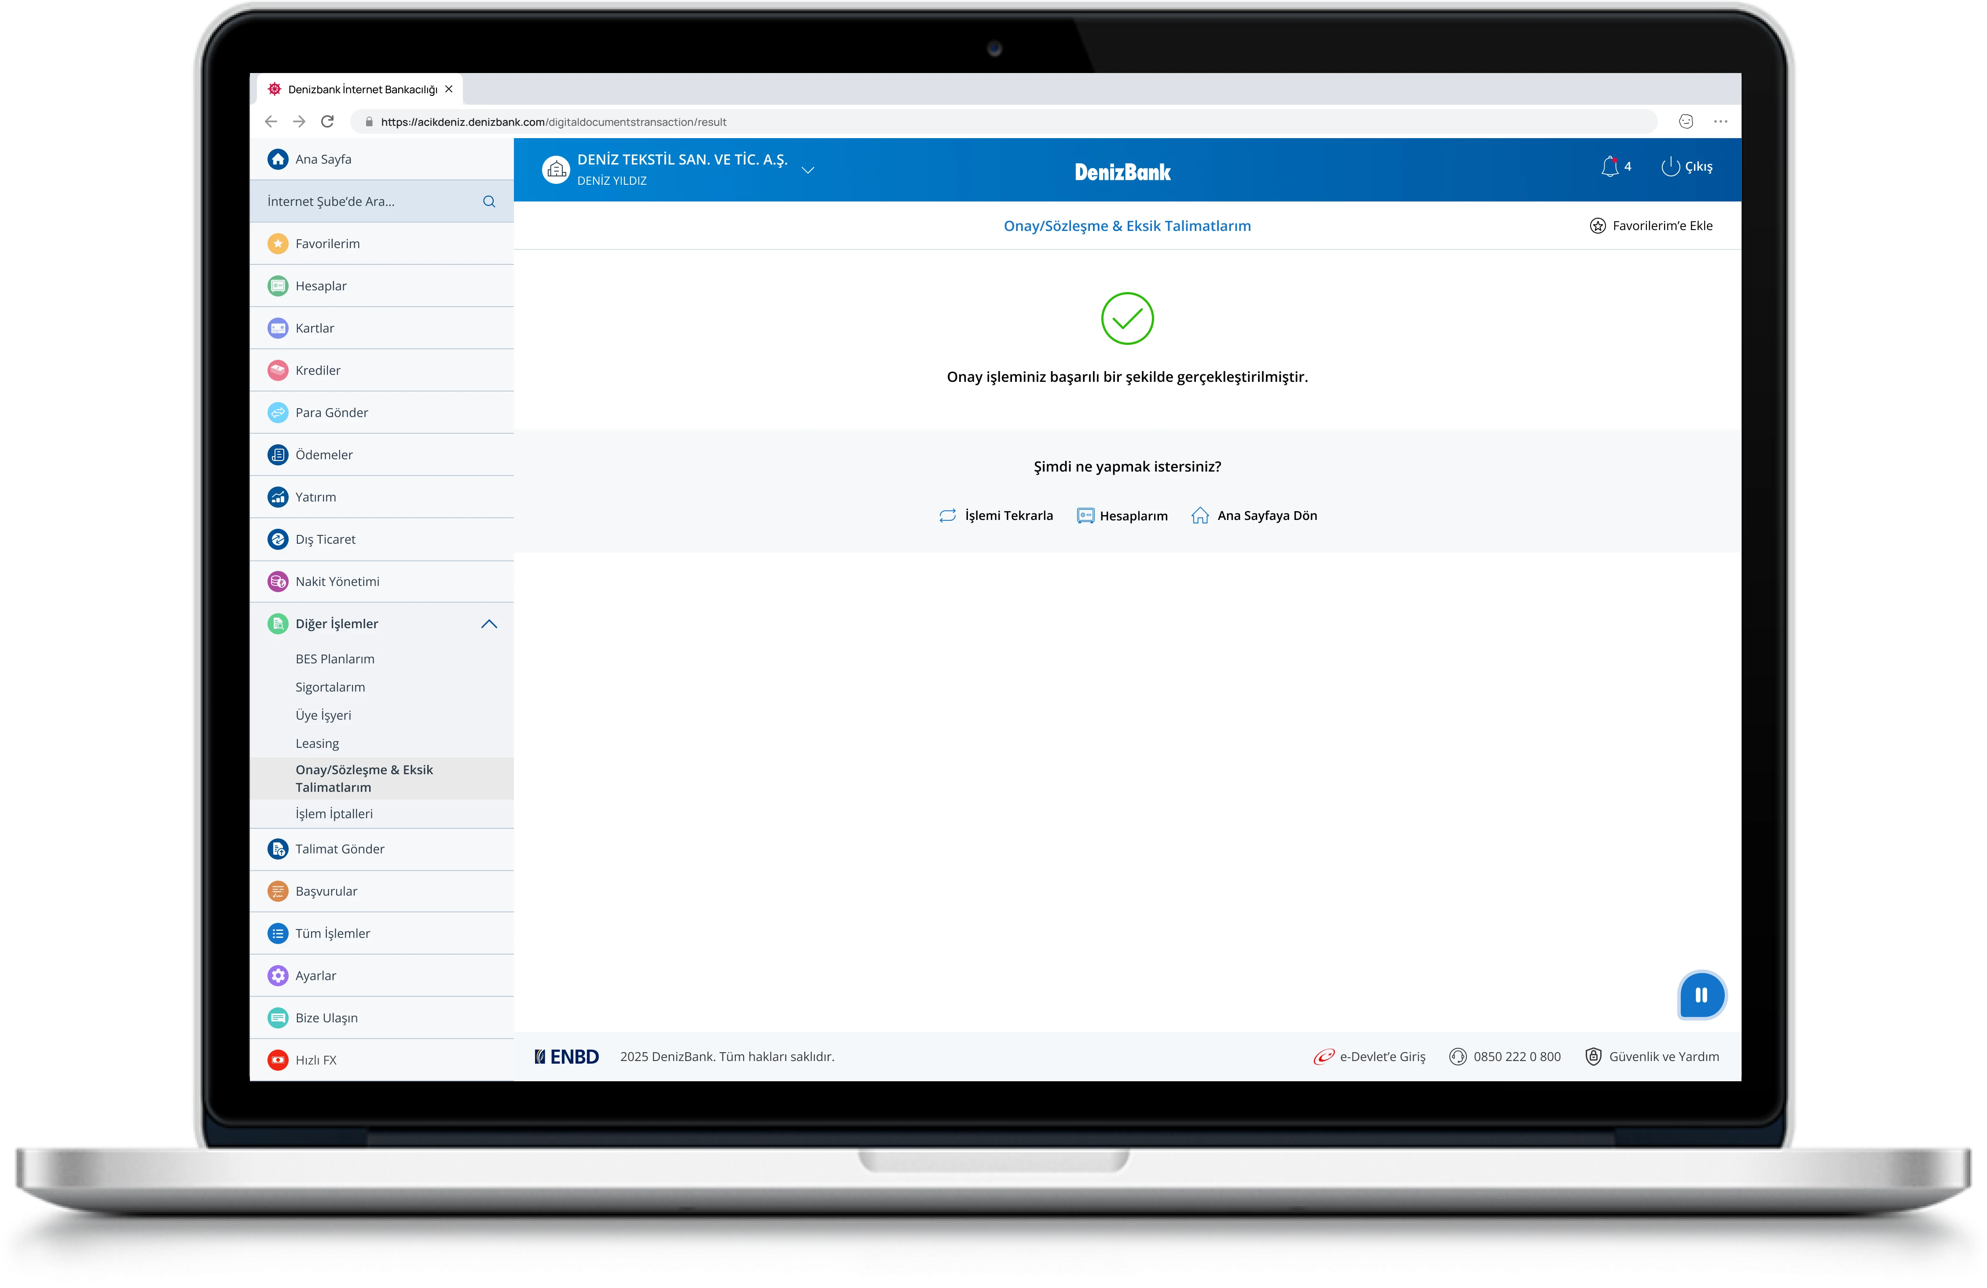The image size is (1987, 1288).
Task: Click the Ana Sayfa home icon
Action: click(x=278, y=159)
